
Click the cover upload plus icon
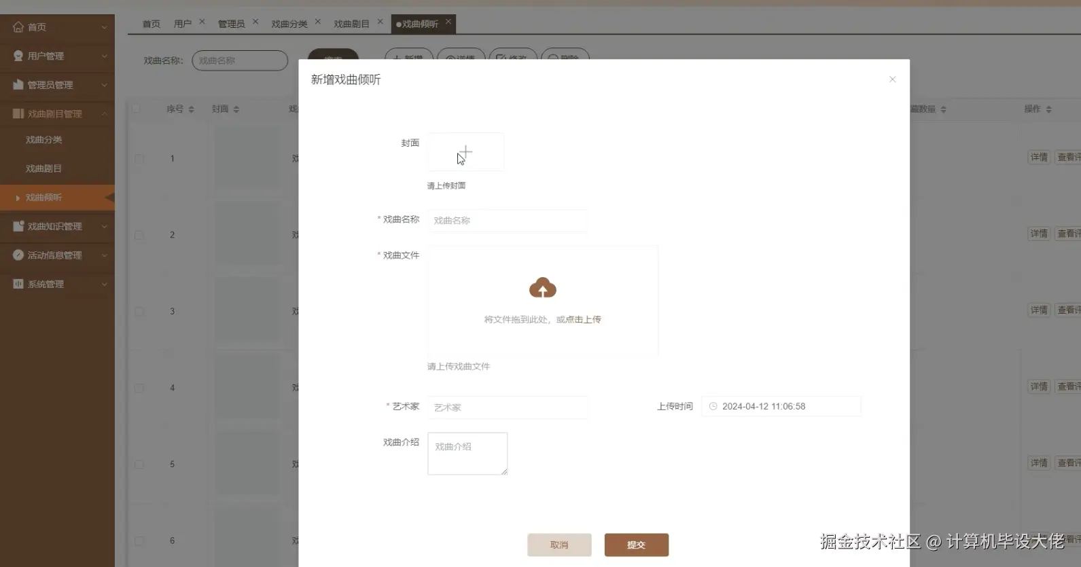(x=465, y=151)
